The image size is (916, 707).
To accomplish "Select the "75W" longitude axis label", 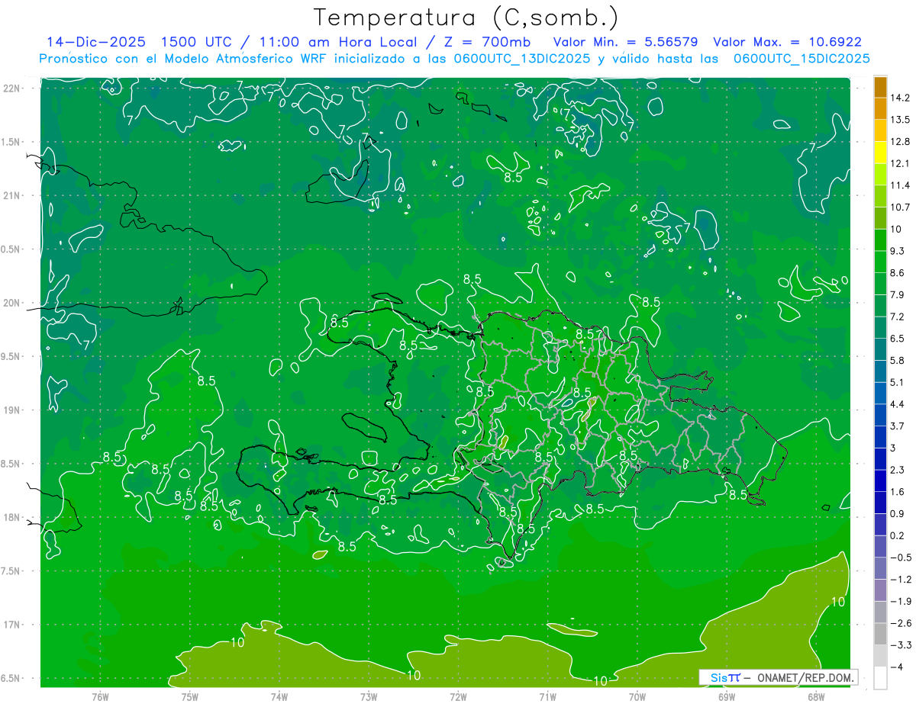I will 190,696.
